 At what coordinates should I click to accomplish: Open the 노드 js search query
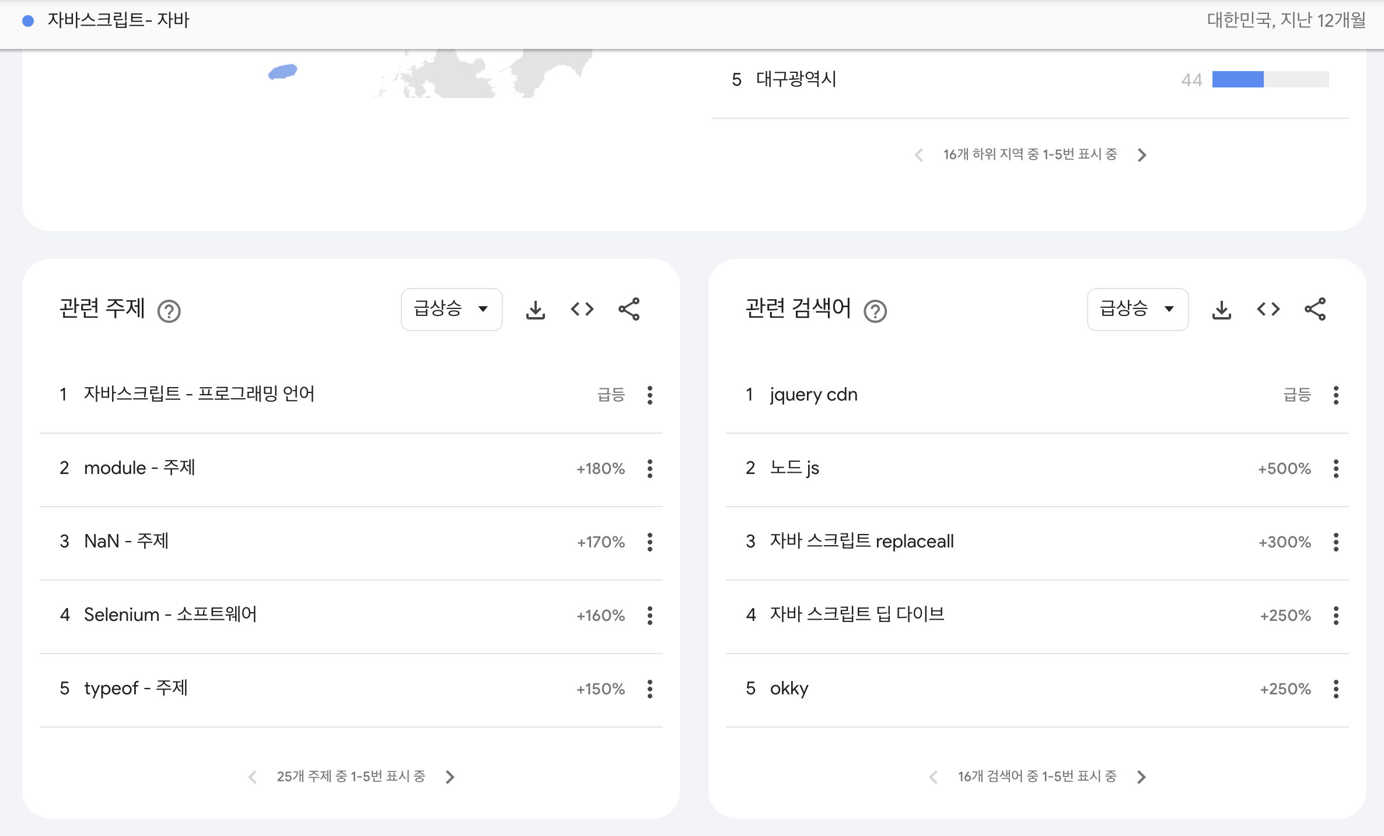pos(794,468)
